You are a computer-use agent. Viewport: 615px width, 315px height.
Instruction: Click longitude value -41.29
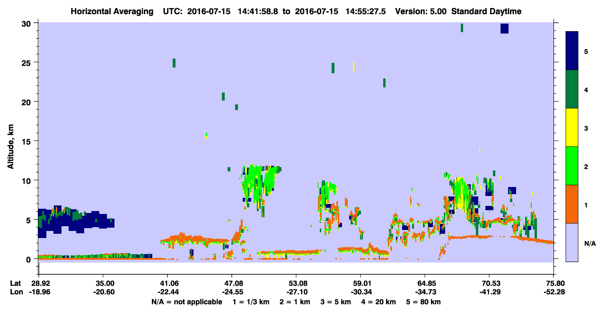489,292
